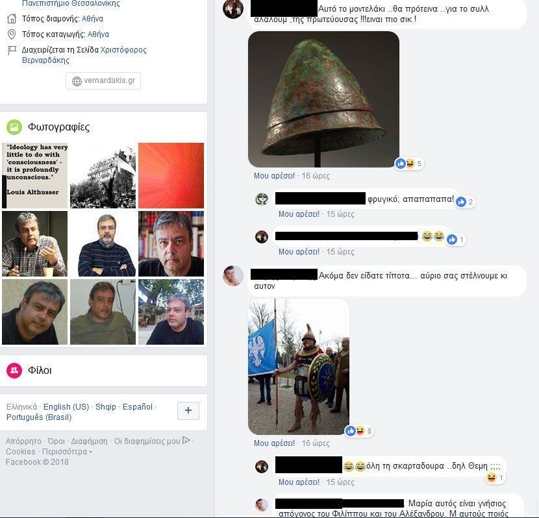Click the AdChoices triangle icon in footer
This screenshot has height=518, width=539.
tap(186, 440)
